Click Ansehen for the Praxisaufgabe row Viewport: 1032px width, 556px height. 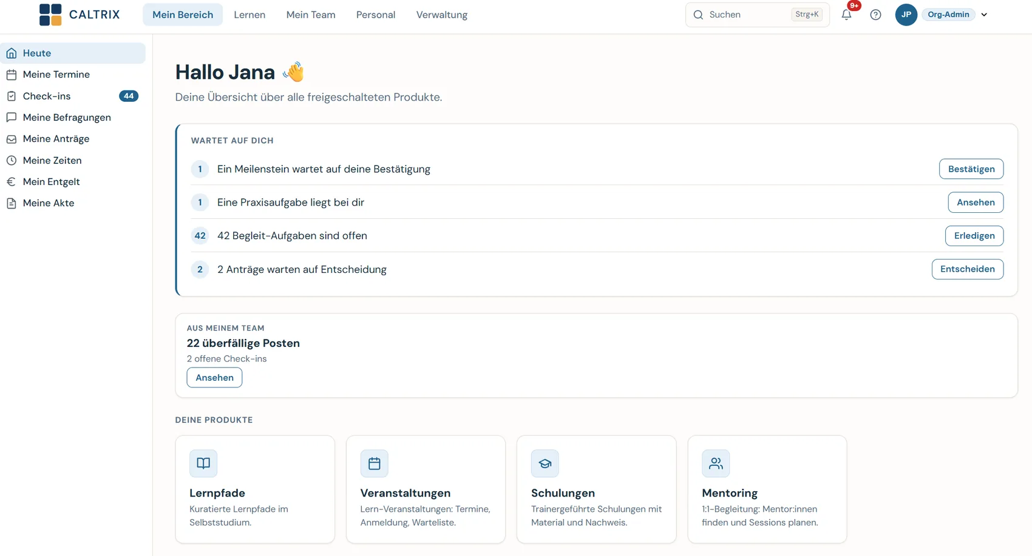coord(976,203)
